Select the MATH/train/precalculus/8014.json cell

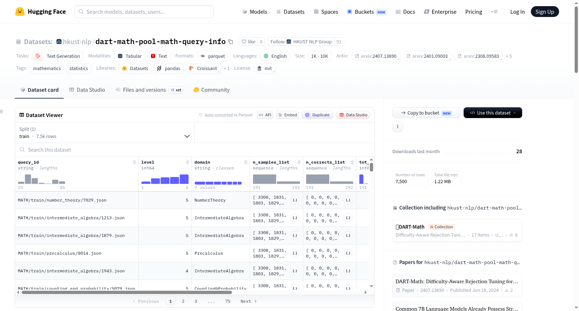[x=77, y=253]
